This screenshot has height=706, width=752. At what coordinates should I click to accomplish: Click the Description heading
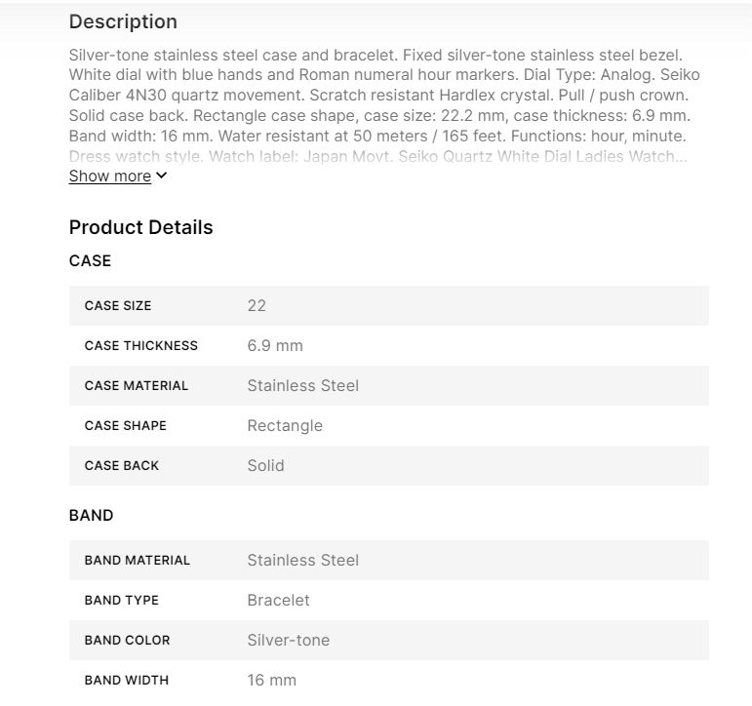pos(123,21)
